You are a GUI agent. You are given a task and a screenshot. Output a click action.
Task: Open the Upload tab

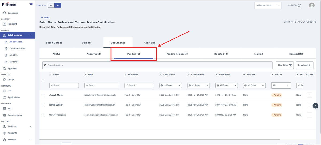(x=86, y=43)
